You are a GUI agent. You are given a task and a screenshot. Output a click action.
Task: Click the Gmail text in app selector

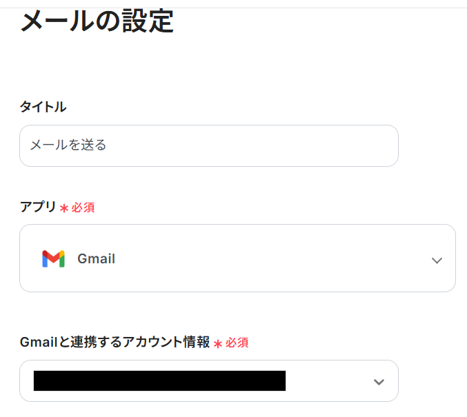(x=96, y=259)
